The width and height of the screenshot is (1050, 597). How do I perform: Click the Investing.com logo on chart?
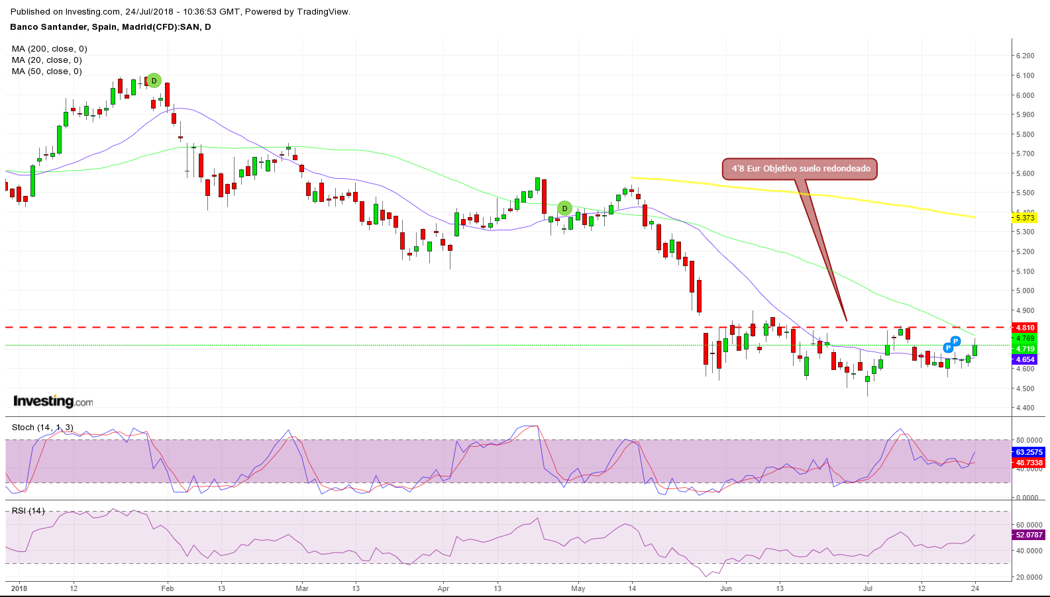[53, 401]
